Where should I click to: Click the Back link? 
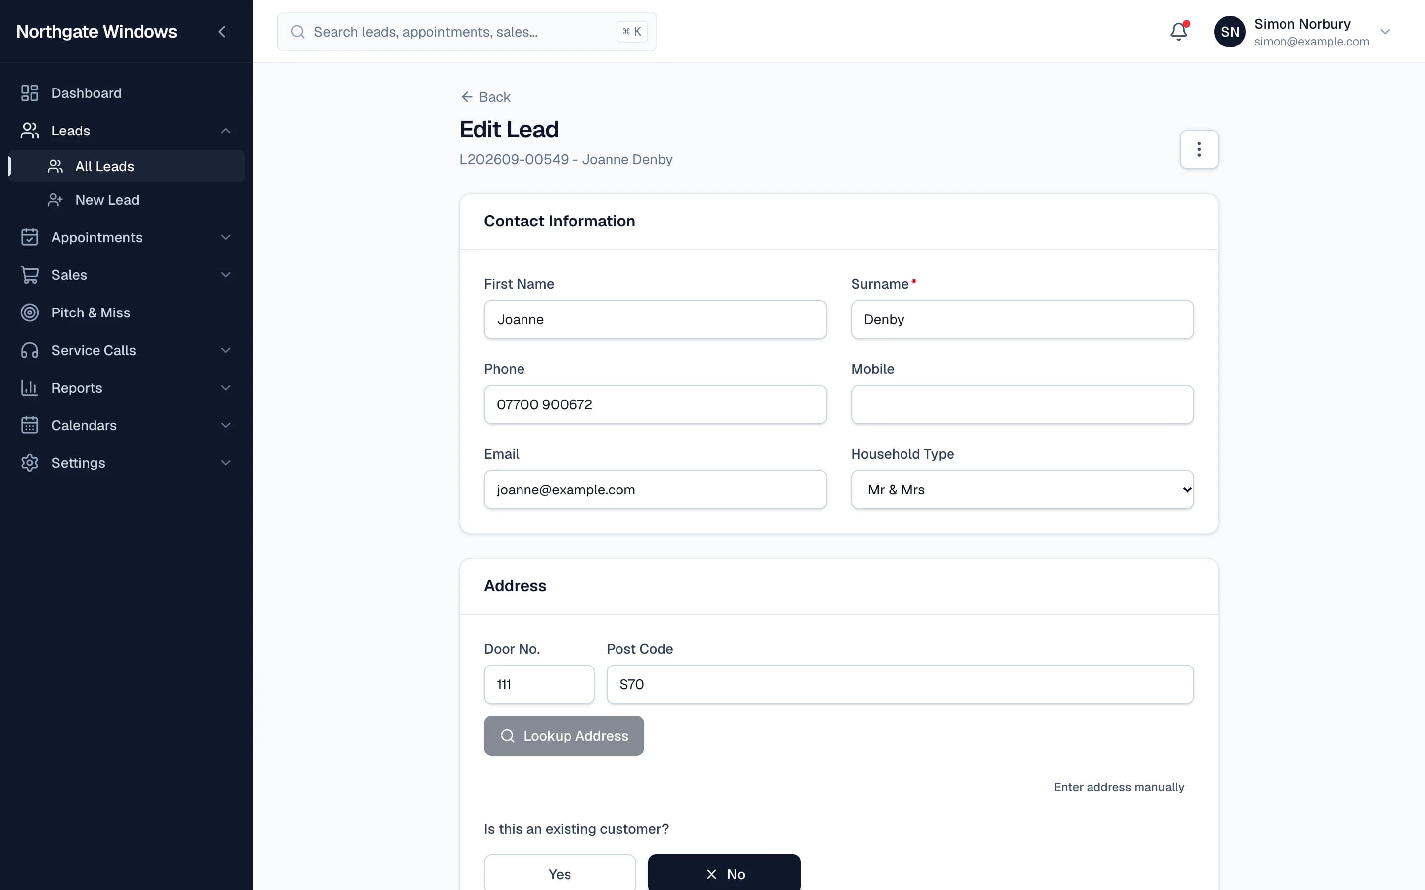tap(486, 97)
